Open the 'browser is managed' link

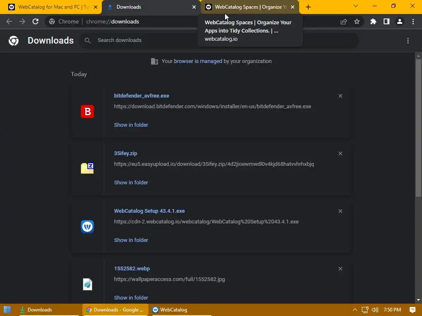(x=198, y=61)
